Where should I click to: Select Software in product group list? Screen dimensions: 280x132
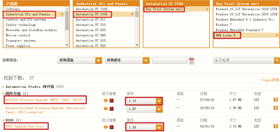pos(13,9)
